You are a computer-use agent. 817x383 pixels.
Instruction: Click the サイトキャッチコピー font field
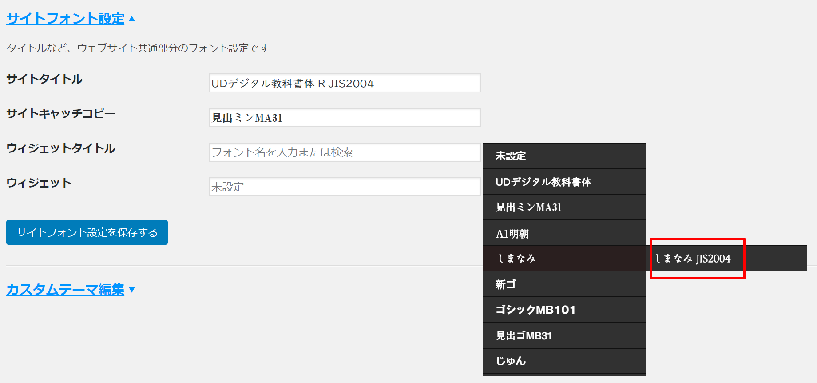345,118
